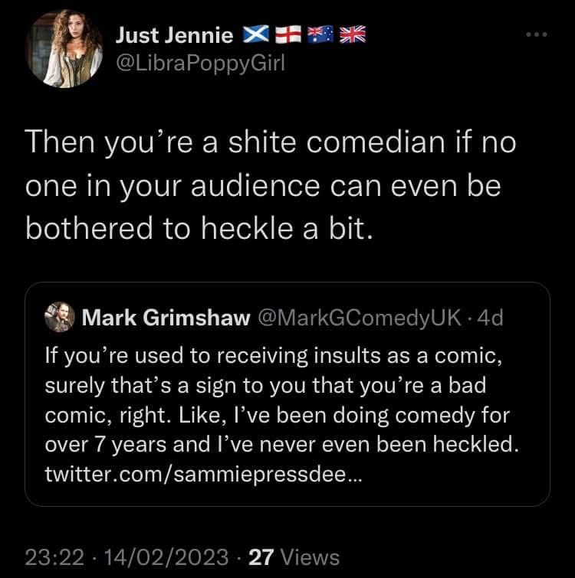Viewport: 575px width, 578px height.
Task: Click the Australia flag emoji
Action: 318,34
